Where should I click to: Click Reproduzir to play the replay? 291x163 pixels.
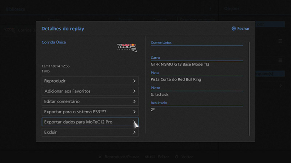pyautogui.click(x=87, y=81)
